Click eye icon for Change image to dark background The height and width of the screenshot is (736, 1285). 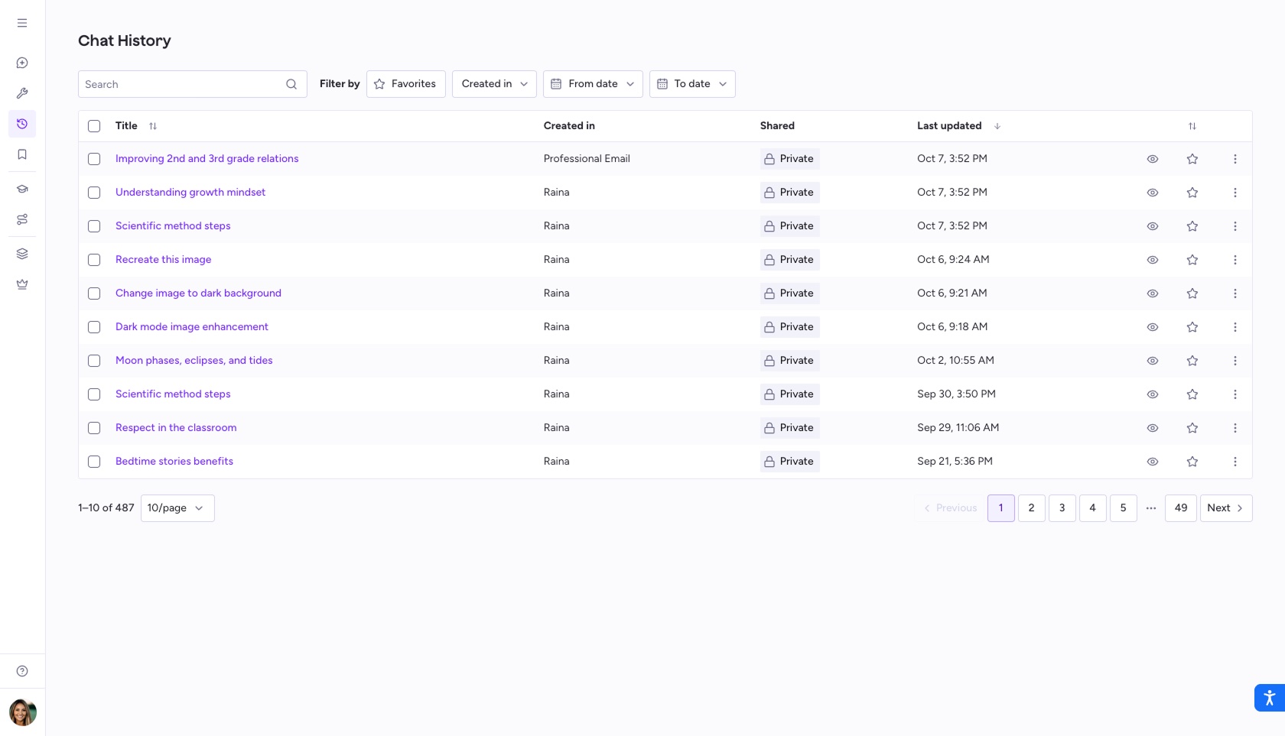coord(1152,293)
